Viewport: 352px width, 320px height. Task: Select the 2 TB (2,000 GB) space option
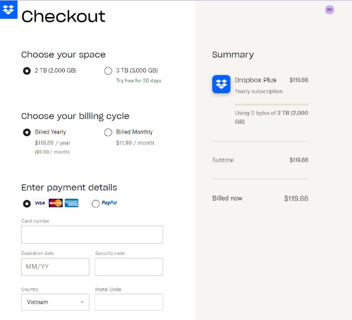pyautogui.click(x=27, y=71)
